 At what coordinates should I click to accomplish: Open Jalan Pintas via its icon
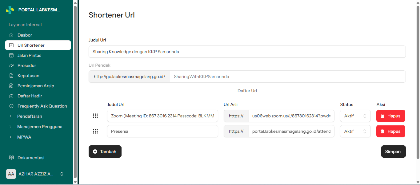(x=11, y=55)
